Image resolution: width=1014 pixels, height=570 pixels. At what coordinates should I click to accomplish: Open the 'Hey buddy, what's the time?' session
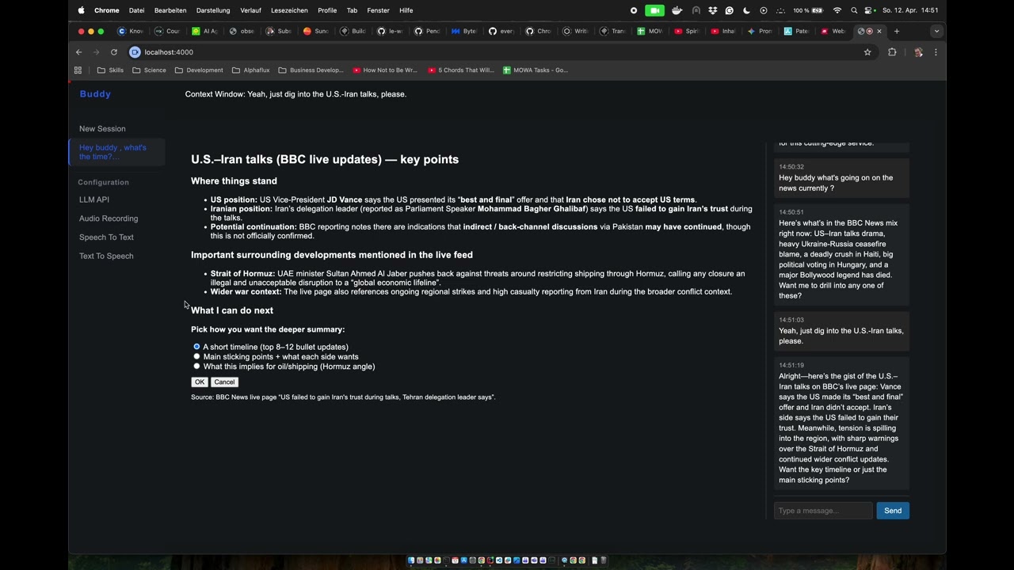click(117, 152)
